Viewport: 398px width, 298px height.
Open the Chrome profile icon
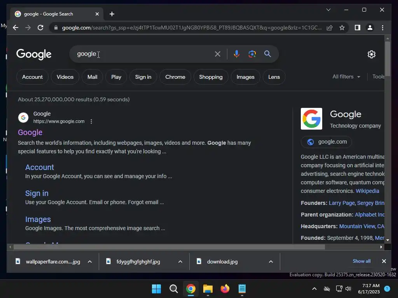tap(370, 28)
